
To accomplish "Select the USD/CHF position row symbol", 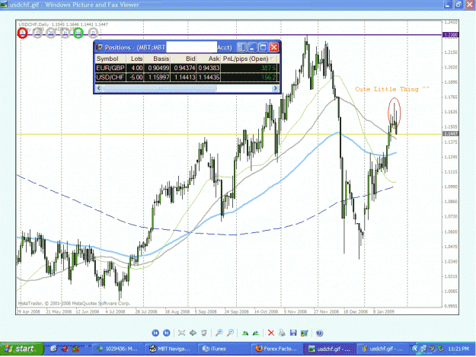I will tap(110, 78).
